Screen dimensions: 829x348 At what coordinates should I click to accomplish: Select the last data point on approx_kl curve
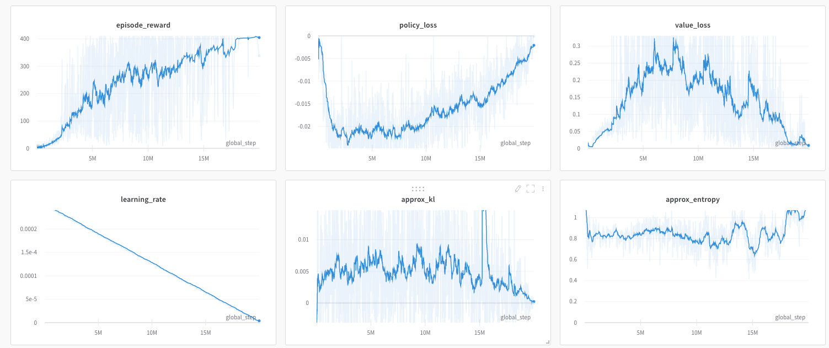coord(534,302)
